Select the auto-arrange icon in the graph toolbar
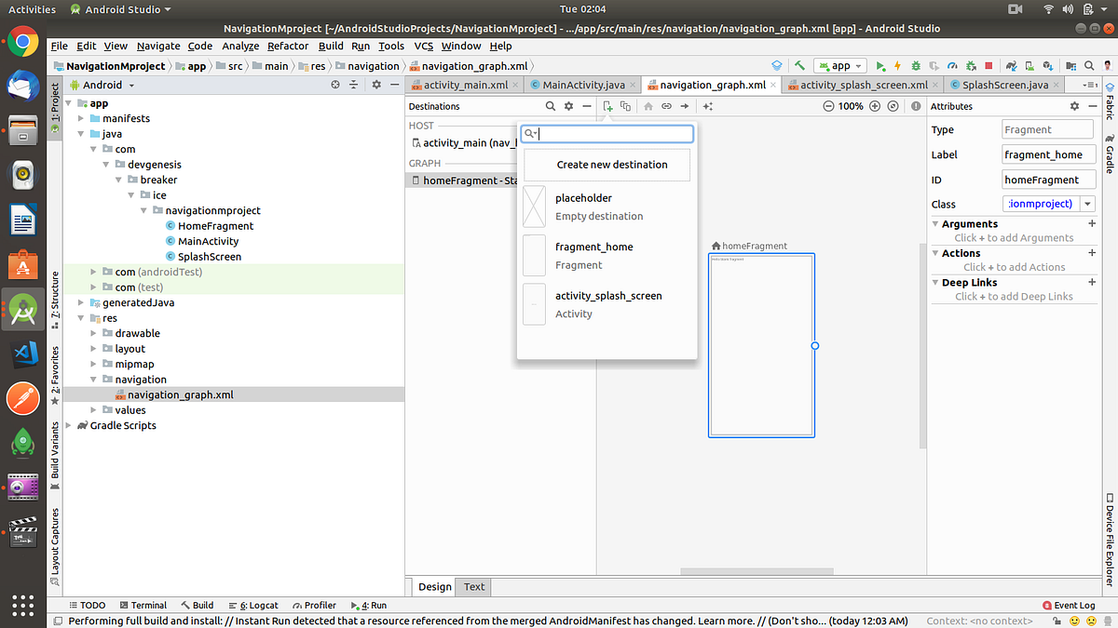This screenshot has height=628, width=1118. (x=707, y=106)
